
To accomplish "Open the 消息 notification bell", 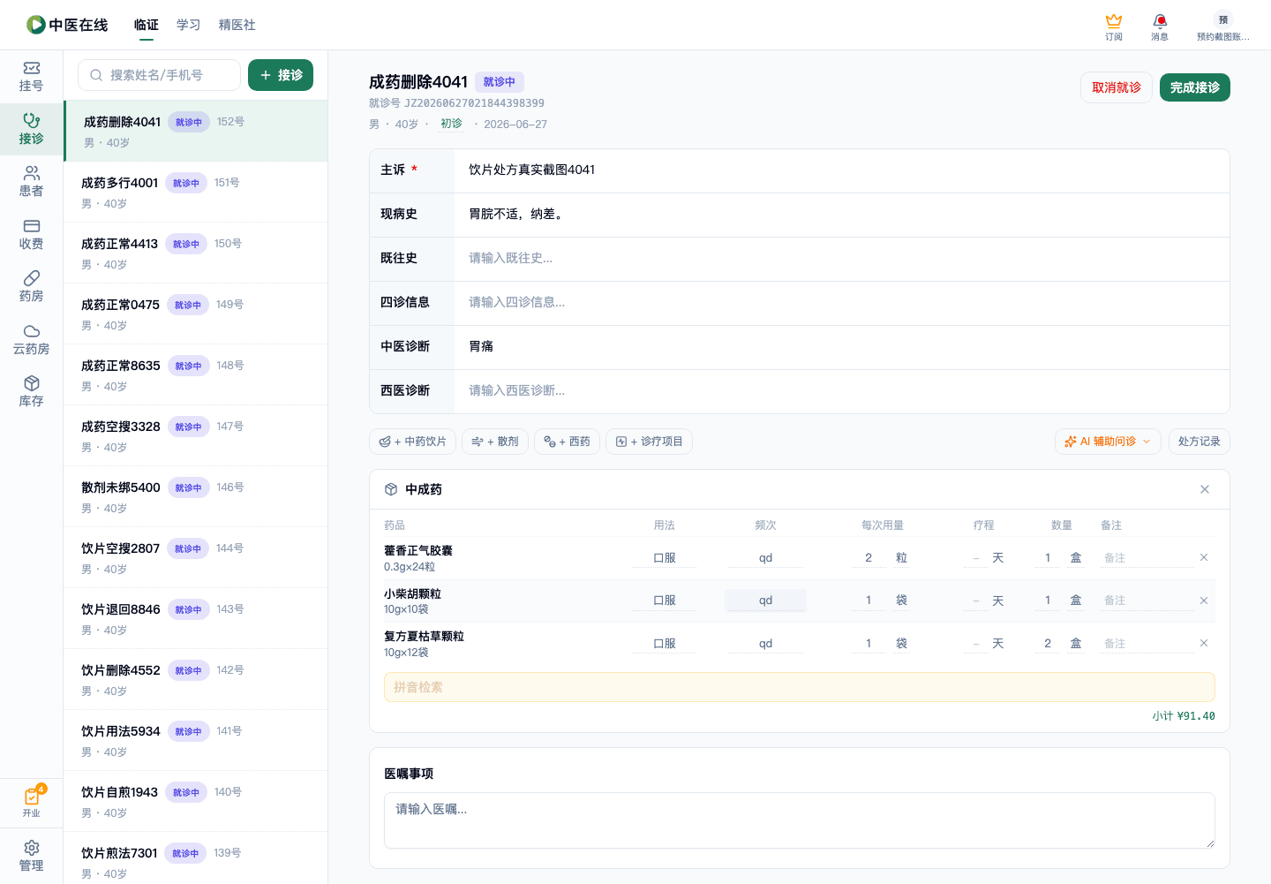I will [1160, 26].
